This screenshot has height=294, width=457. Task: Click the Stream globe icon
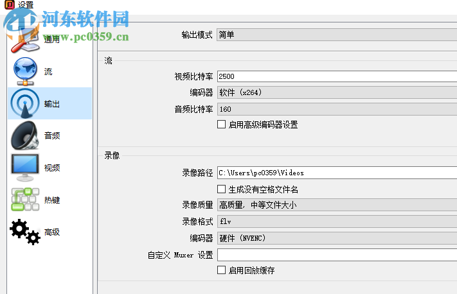click(25, 71)
